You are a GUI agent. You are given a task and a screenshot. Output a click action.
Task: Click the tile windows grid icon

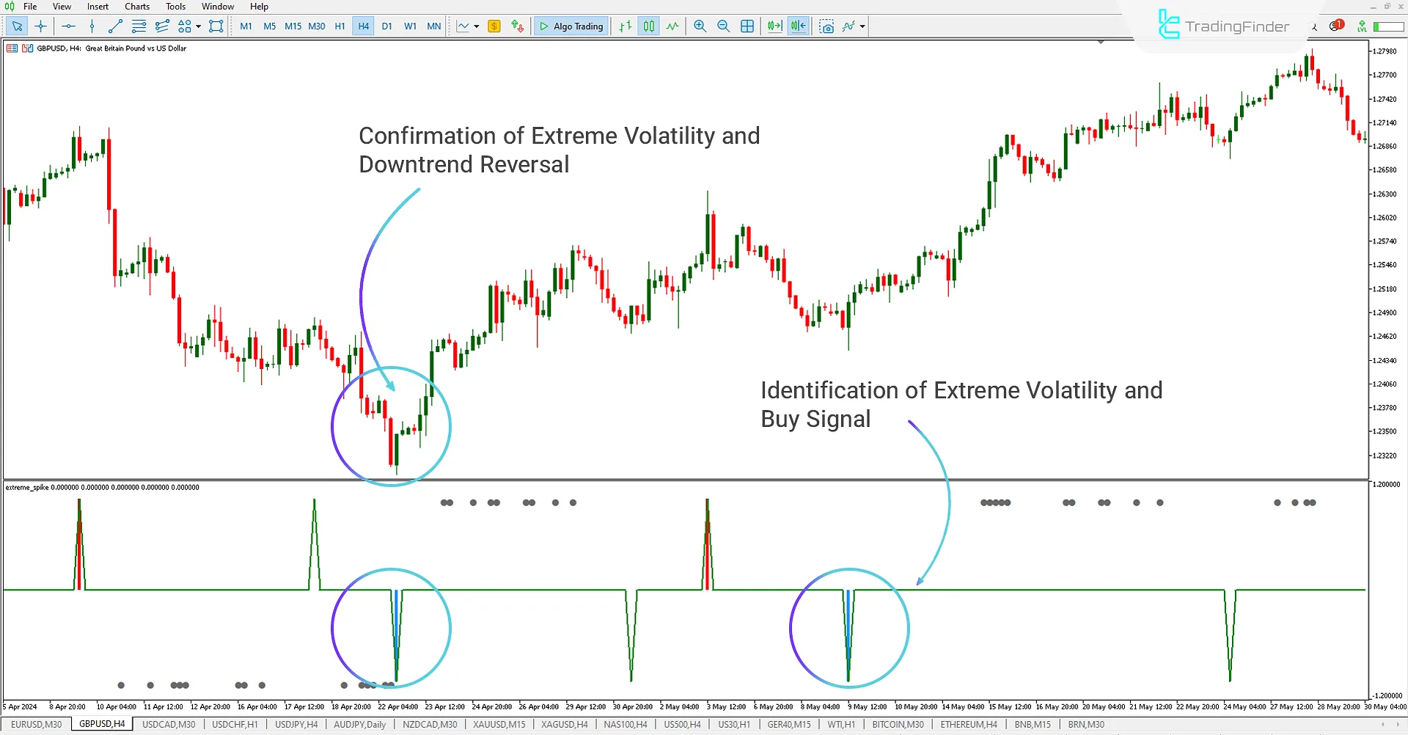[747, 26]
